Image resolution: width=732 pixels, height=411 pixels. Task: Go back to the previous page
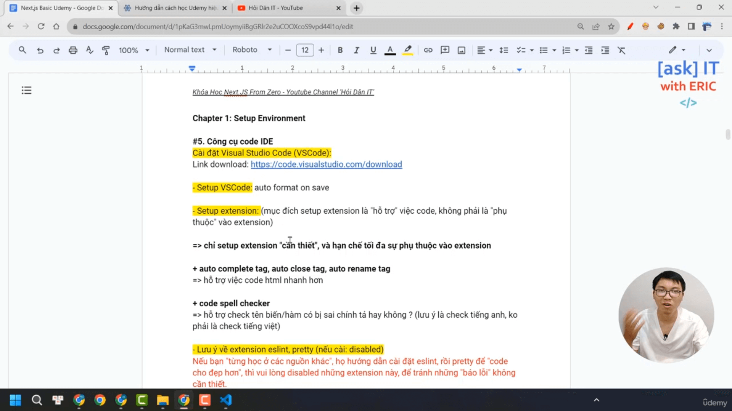coord(10,26)
